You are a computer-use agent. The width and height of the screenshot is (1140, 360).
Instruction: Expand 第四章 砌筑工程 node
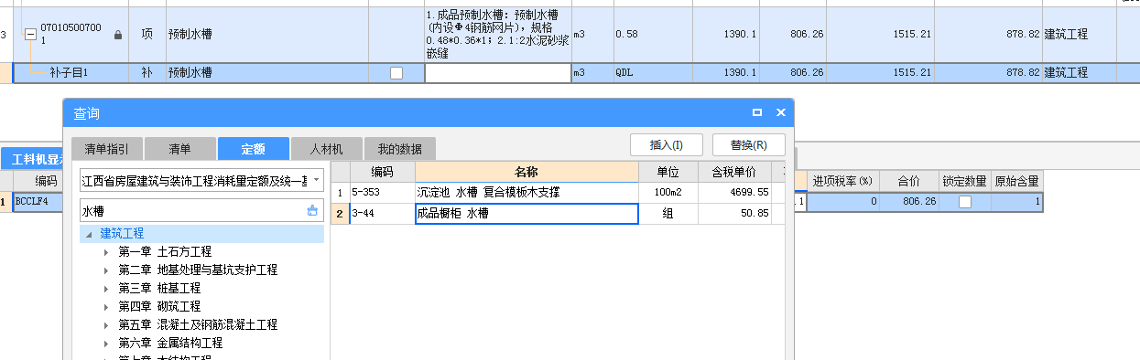point(106,306)
